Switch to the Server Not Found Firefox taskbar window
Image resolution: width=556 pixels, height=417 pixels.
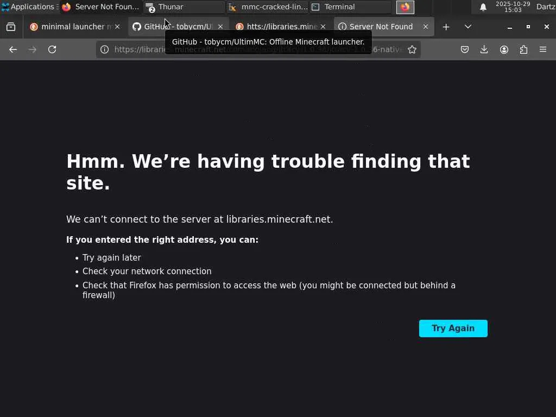coord(100,7)
